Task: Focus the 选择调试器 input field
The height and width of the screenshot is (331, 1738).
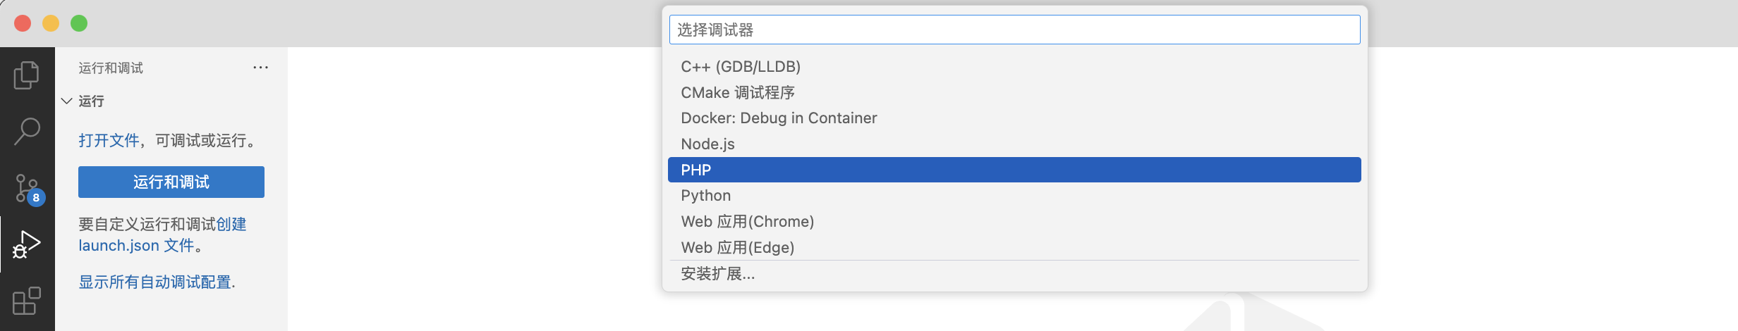Action: (1014, 30)
